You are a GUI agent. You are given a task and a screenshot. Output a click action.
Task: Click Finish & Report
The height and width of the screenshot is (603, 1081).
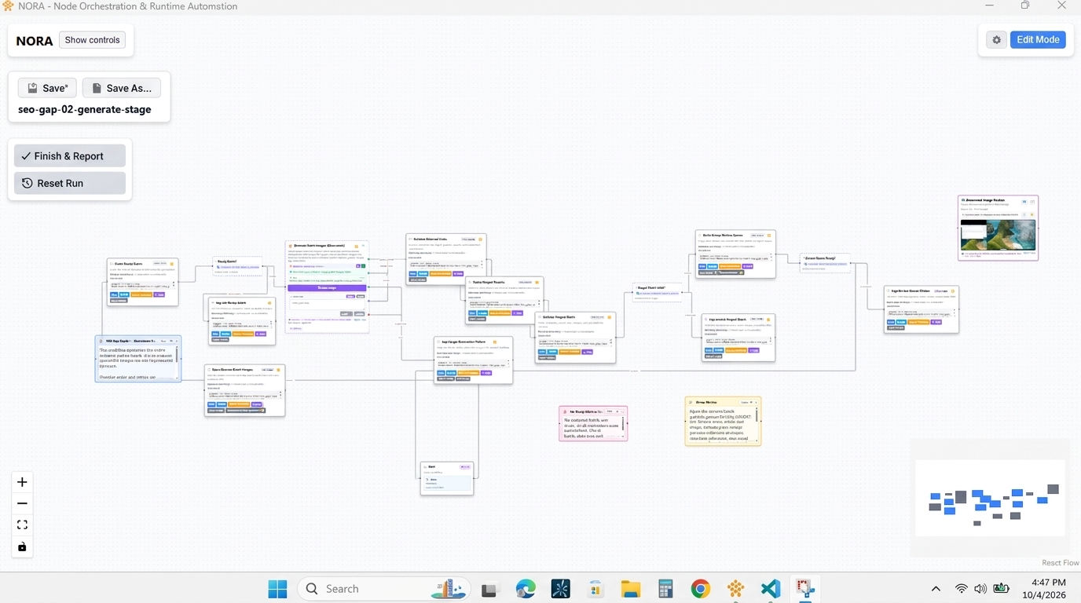(x=70, y=156)
